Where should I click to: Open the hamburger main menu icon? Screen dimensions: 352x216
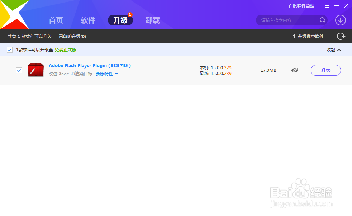coord(327,6)
